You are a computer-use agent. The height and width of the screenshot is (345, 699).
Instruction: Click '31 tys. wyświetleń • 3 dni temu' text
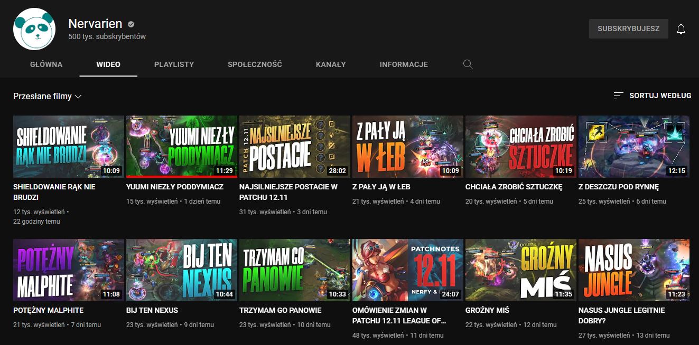[x=283, y=212]
